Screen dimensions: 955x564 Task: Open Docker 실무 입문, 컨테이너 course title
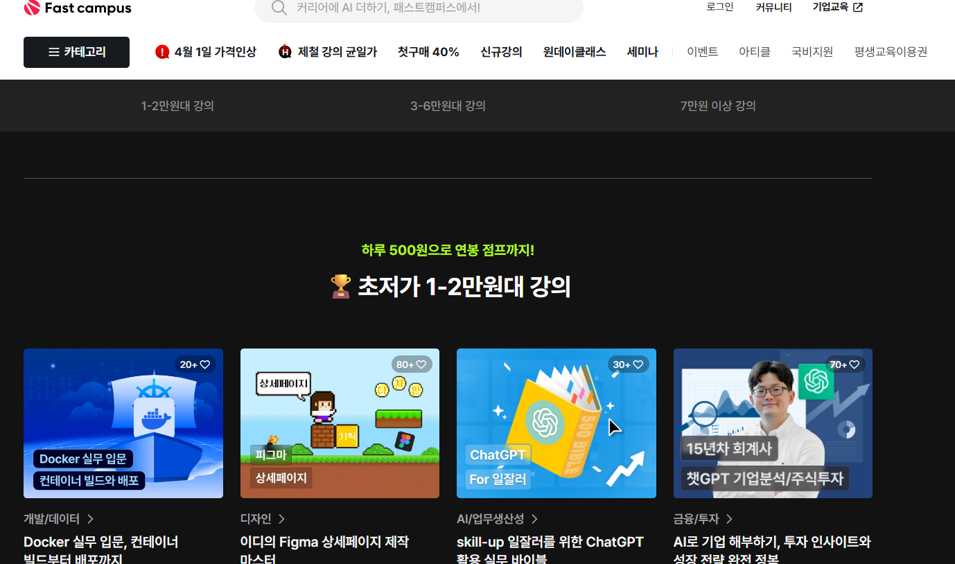tap(101, 550)
